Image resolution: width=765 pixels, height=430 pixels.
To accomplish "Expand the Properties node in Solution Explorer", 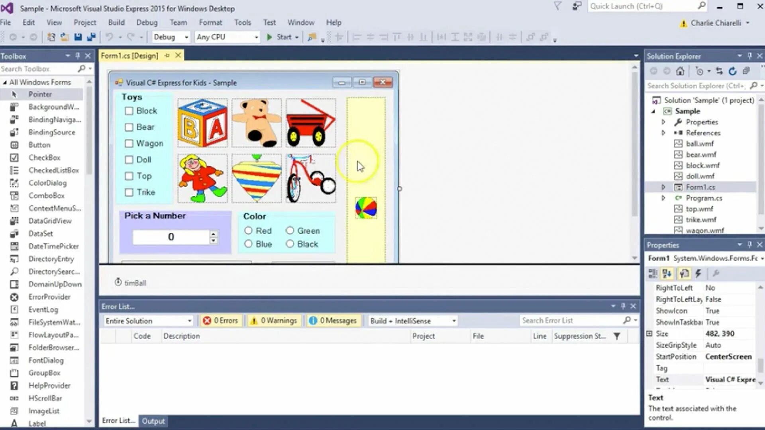I will pyautogui.click(x=663, y=122).
